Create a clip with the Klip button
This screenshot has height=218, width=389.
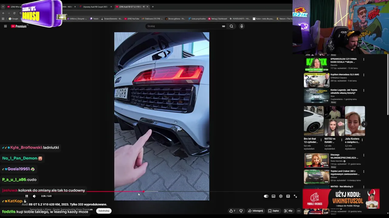[x=288, y=211]
